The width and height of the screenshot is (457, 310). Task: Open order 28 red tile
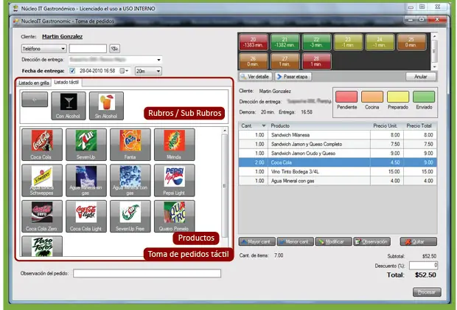[x=316, y=61]
